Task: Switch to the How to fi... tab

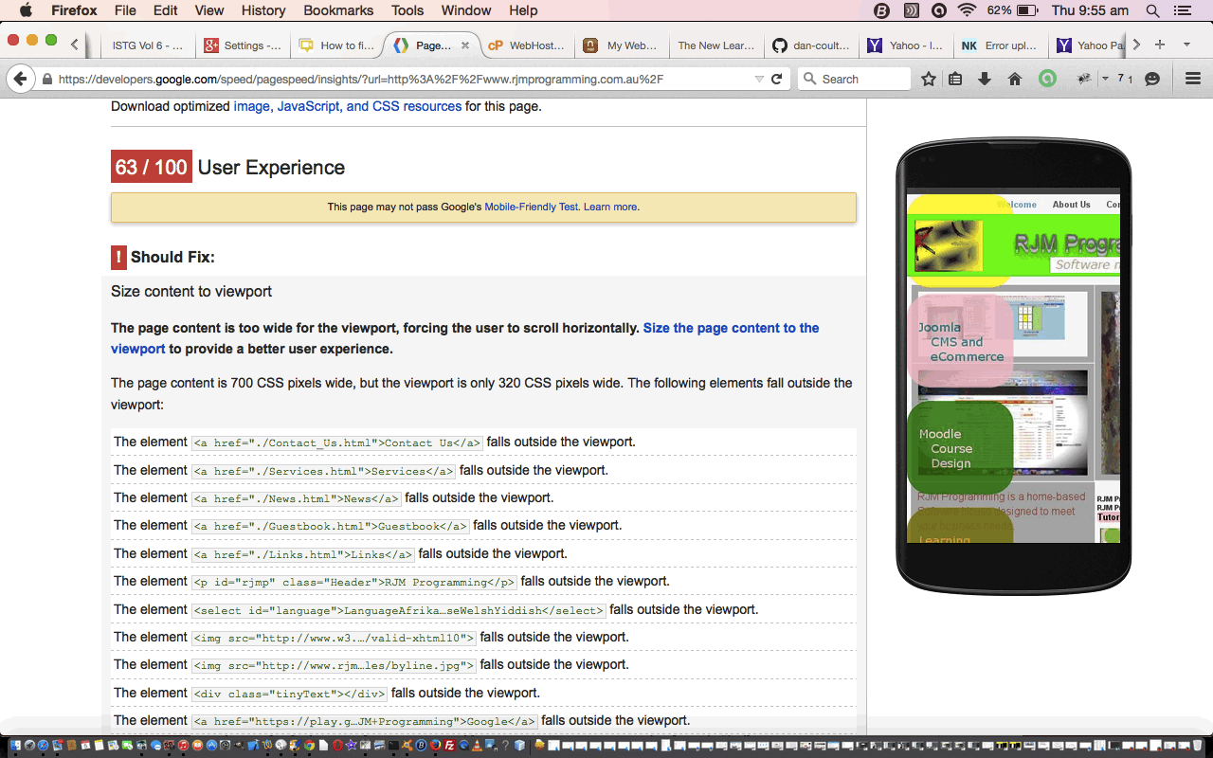Action: pos(337,45)
